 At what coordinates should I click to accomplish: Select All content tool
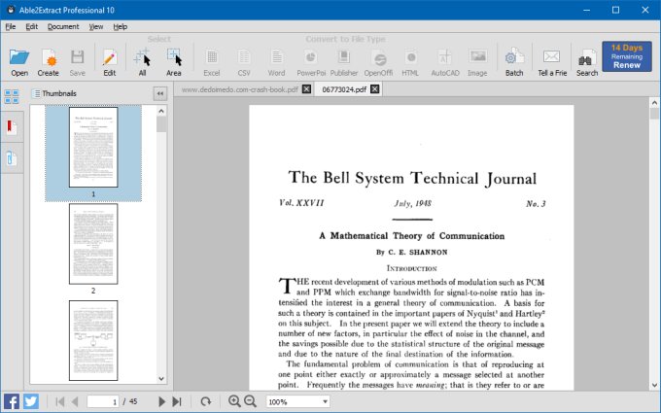[x=143, y=62]
